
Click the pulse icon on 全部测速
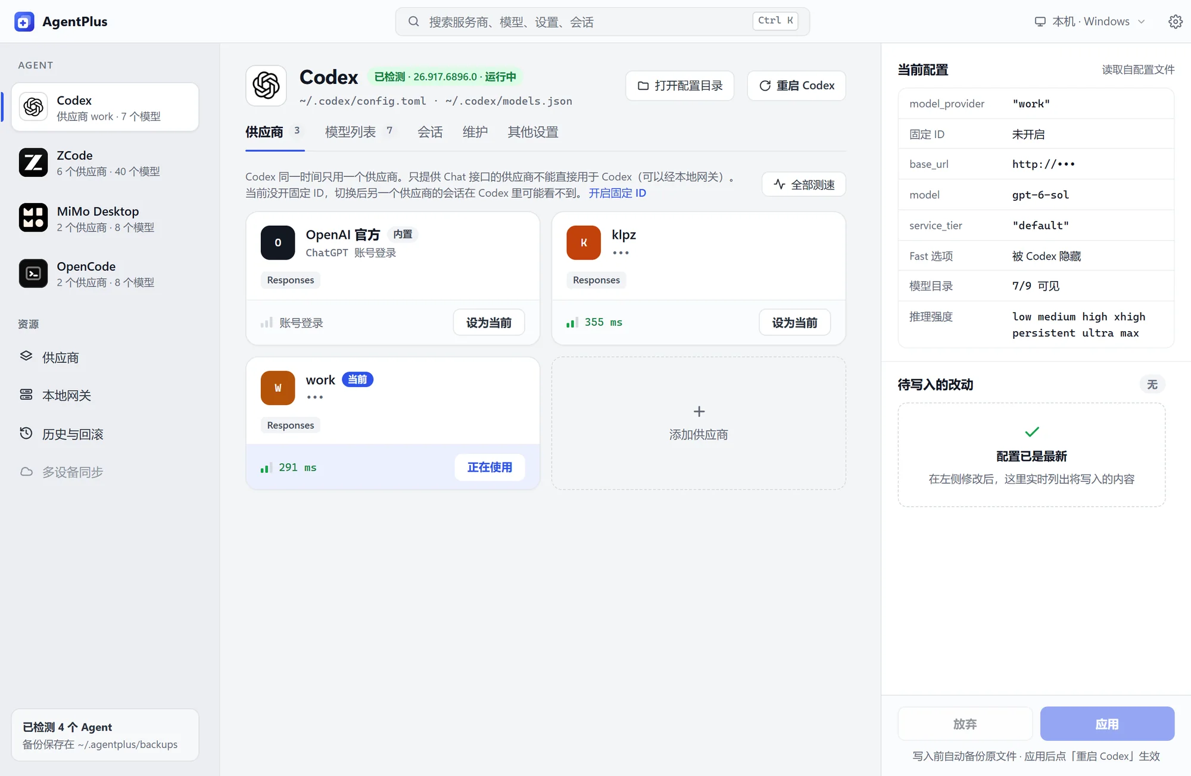tap(780, 184)
